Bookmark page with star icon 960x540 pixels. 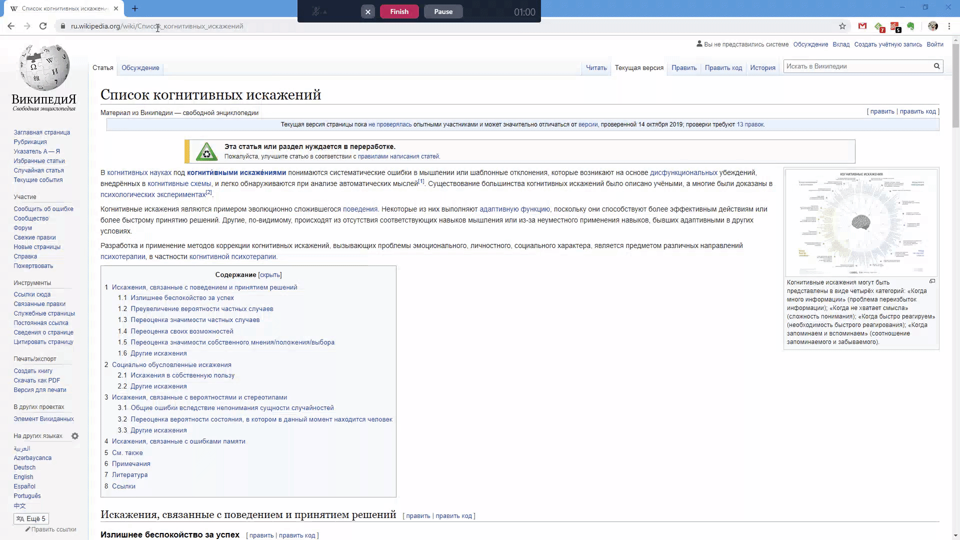pyautogui.click(x=842, y=26)
